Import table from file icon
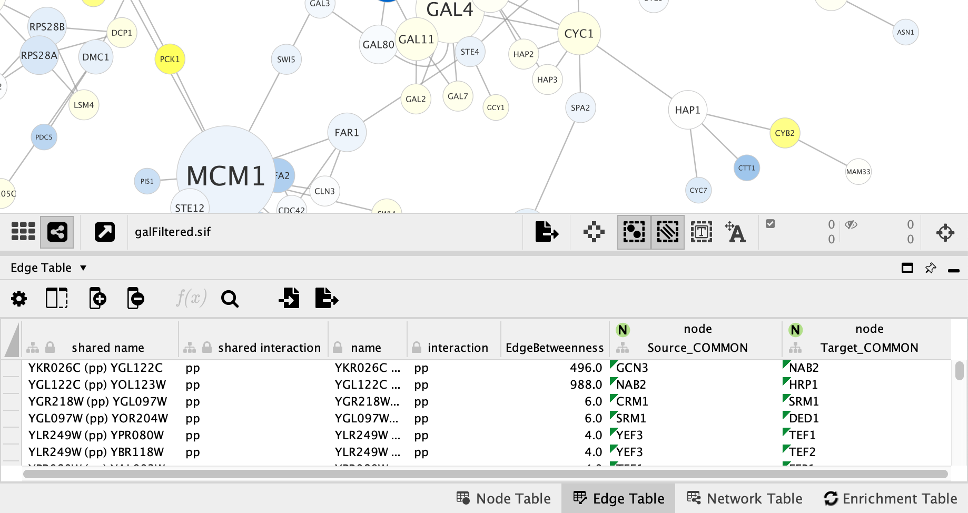The width and height of the screenshot is (968, 513). (289, 298)
